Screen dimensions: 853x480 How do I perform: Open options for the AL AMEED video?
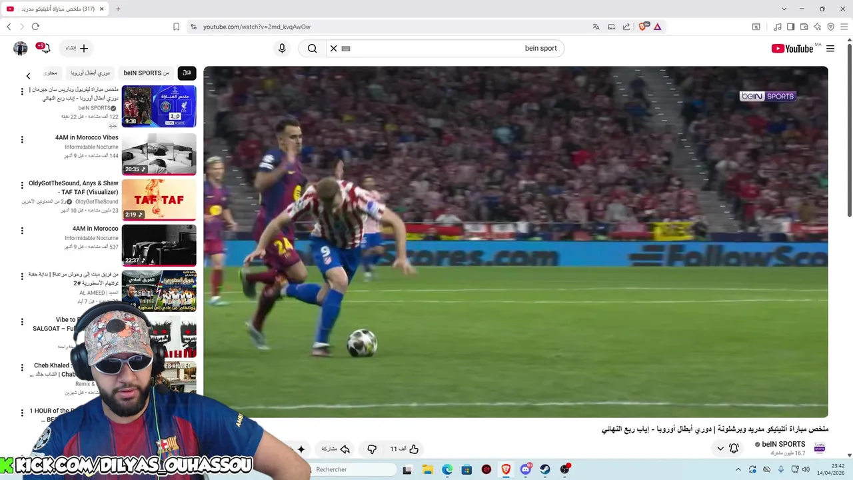[x=22, y=277]
